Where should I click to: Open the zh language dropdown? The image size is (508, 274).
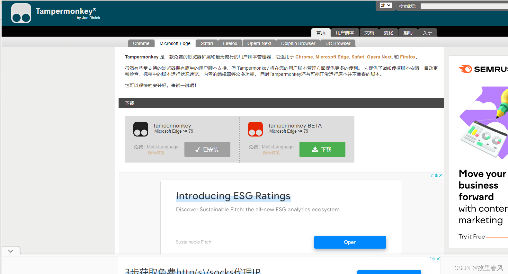coord(386,5)
